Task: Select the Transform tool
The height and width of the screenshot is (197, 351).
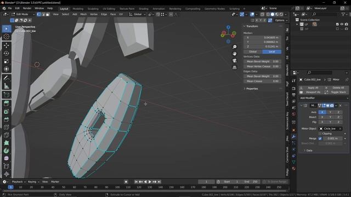Action: 6,69
